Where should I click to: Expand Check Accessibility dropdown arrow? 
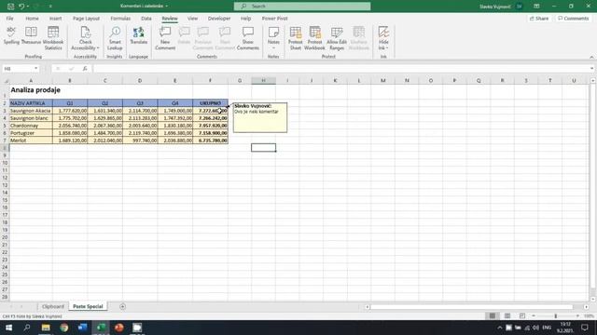click(98, 48)
